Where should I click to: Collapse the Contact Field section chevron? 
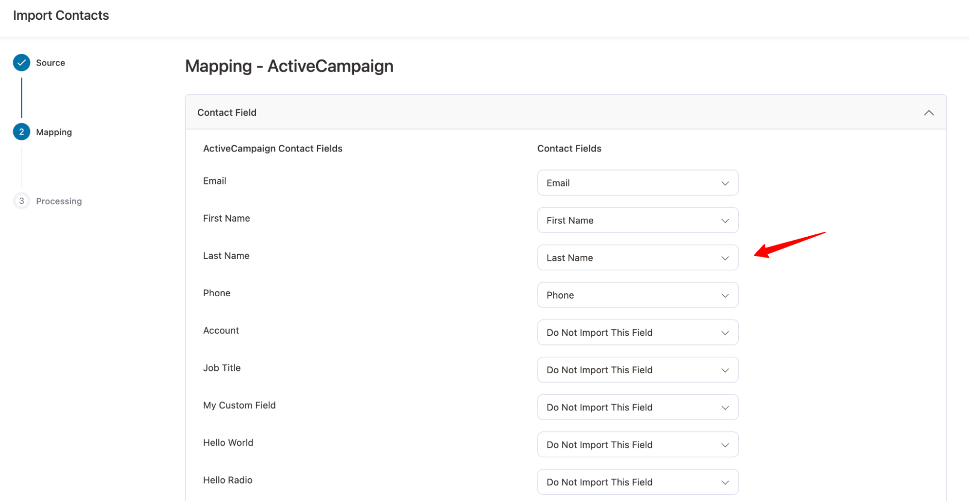pos(928,113)
